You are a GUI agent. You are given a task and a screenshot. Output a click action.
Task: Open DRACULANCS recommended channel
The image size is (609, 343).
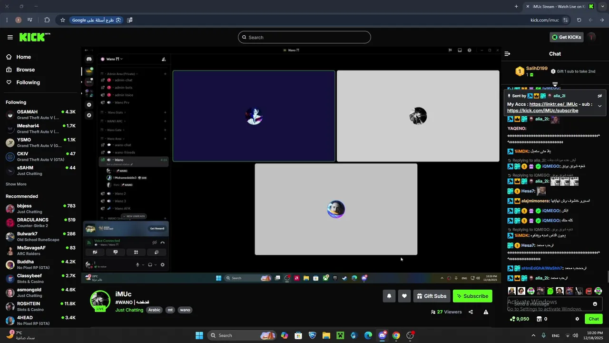point(40,222)
